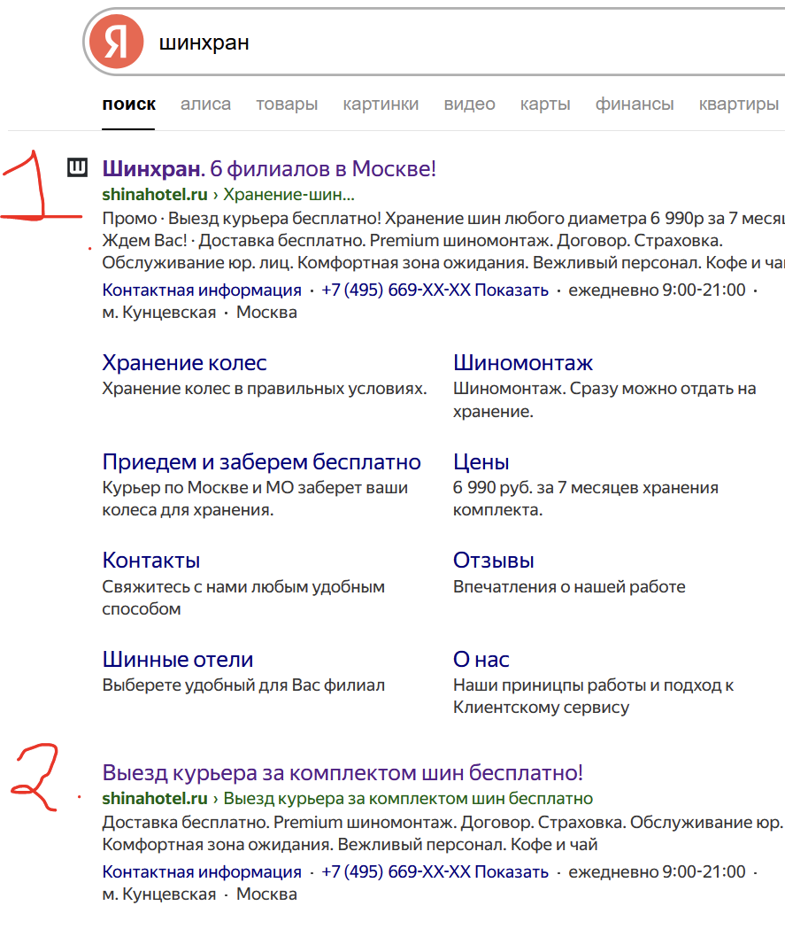Open the Карты tab

545,105
